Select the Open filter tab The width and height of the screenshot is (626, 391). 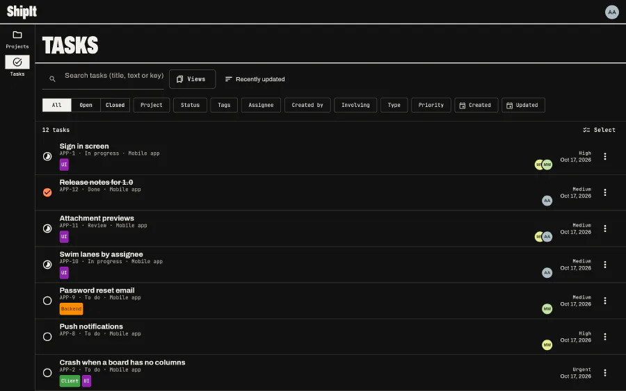click(86, 106)
